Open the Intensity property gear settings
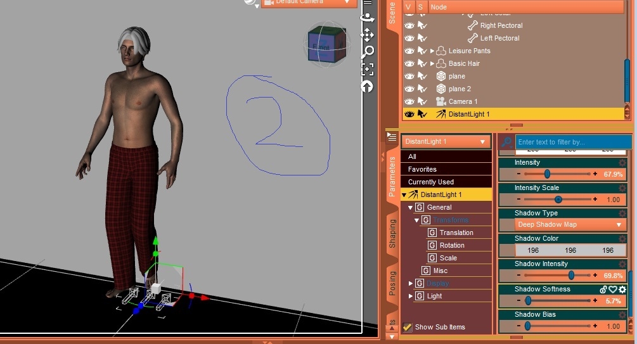Image resolution: width=637 pixels, height=344 pixels. (622, 162)
